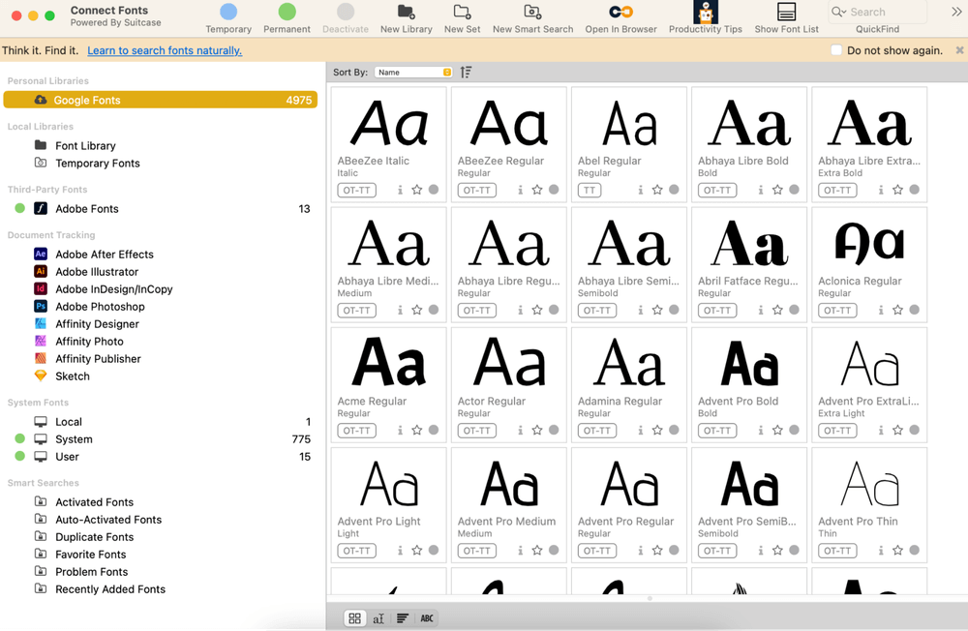Click the Show Font List icon

pos(786,13)
